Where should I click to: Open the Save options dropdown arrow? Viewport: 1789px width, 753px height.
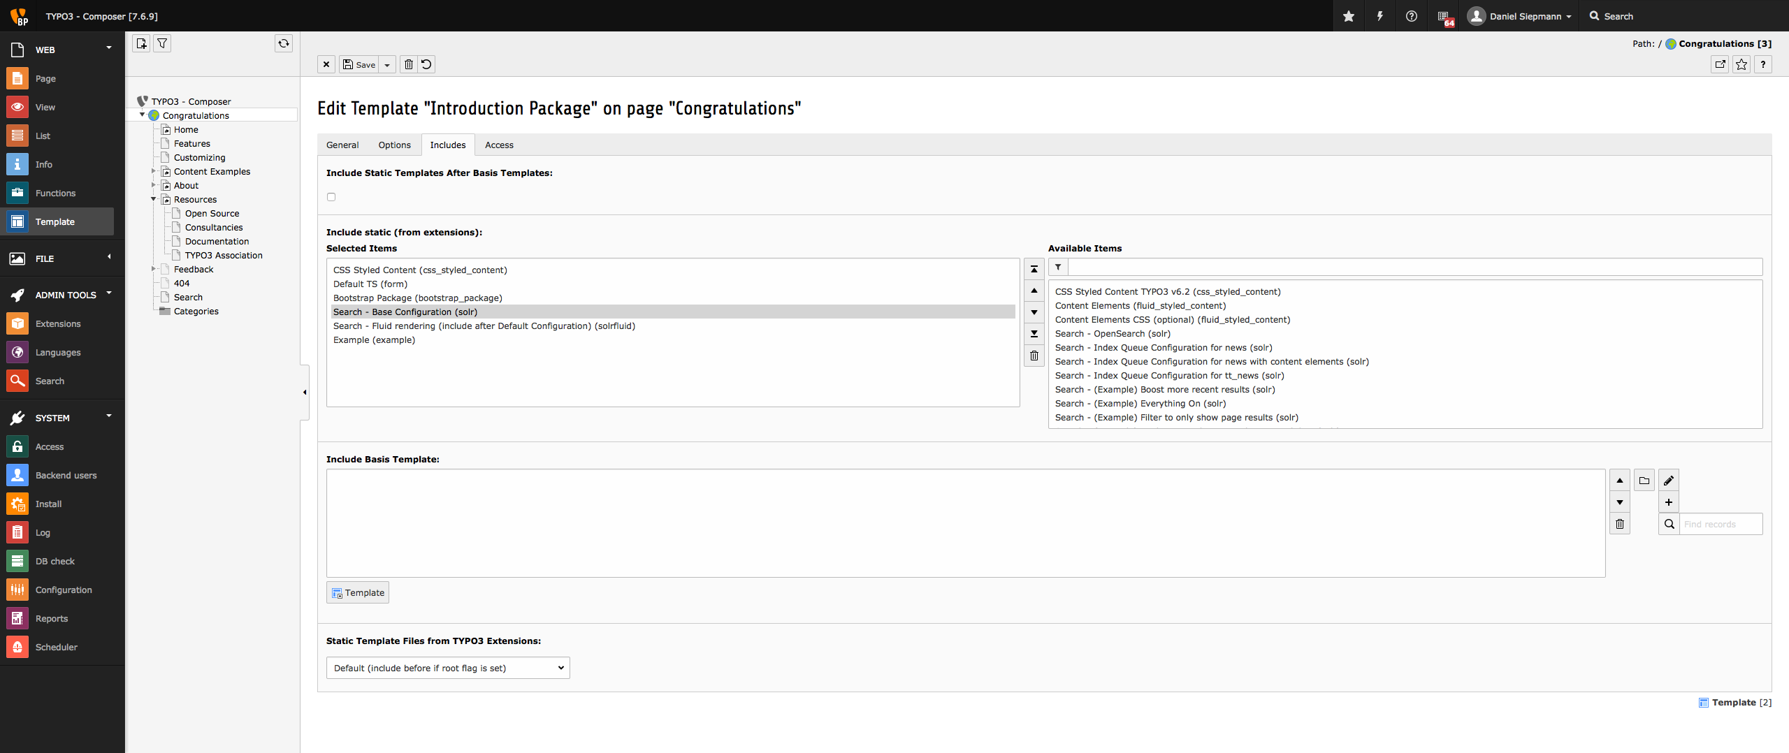[x=387, y=65]
